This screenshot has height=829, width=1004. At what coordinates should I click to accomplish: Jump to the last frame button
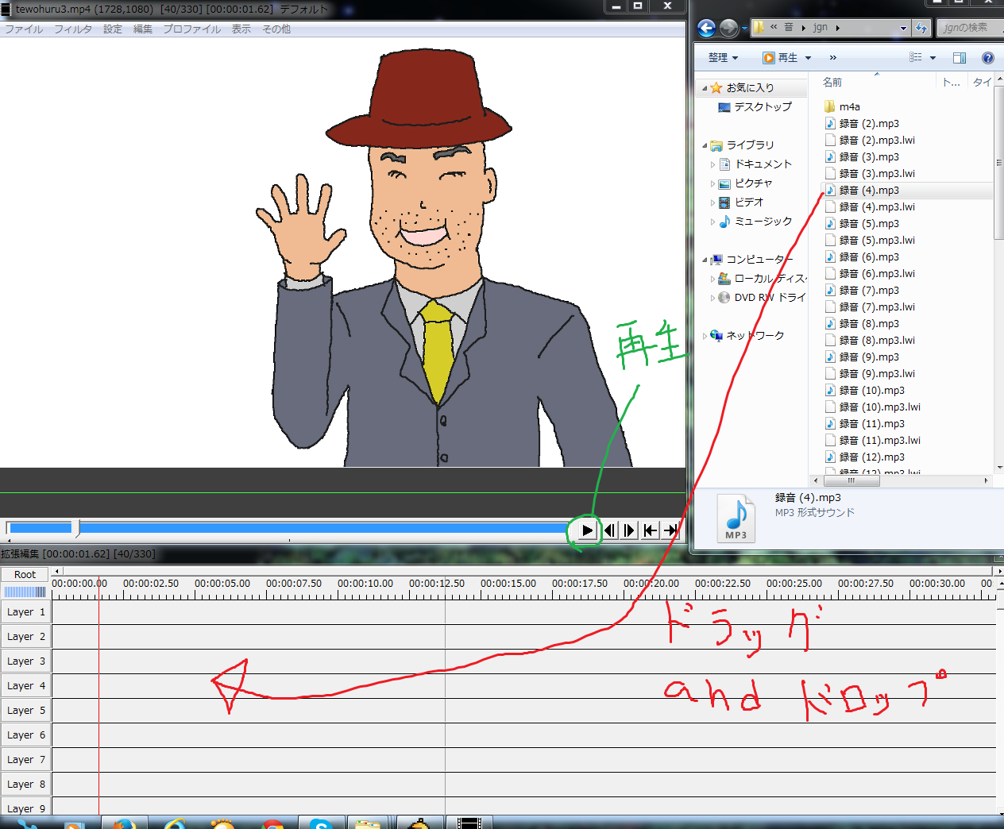(670, 530)
